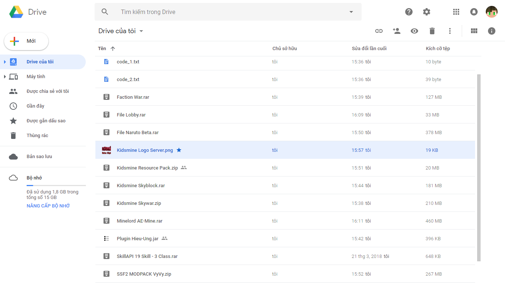Expand Drive của tôi tree arrow
Image resolution: width=505 pixels, height=283 pixels.
pos(5,62)
